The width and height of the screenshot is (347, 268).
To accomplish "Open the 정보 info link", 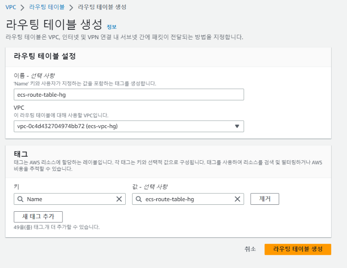I will (x=111, y=27).
